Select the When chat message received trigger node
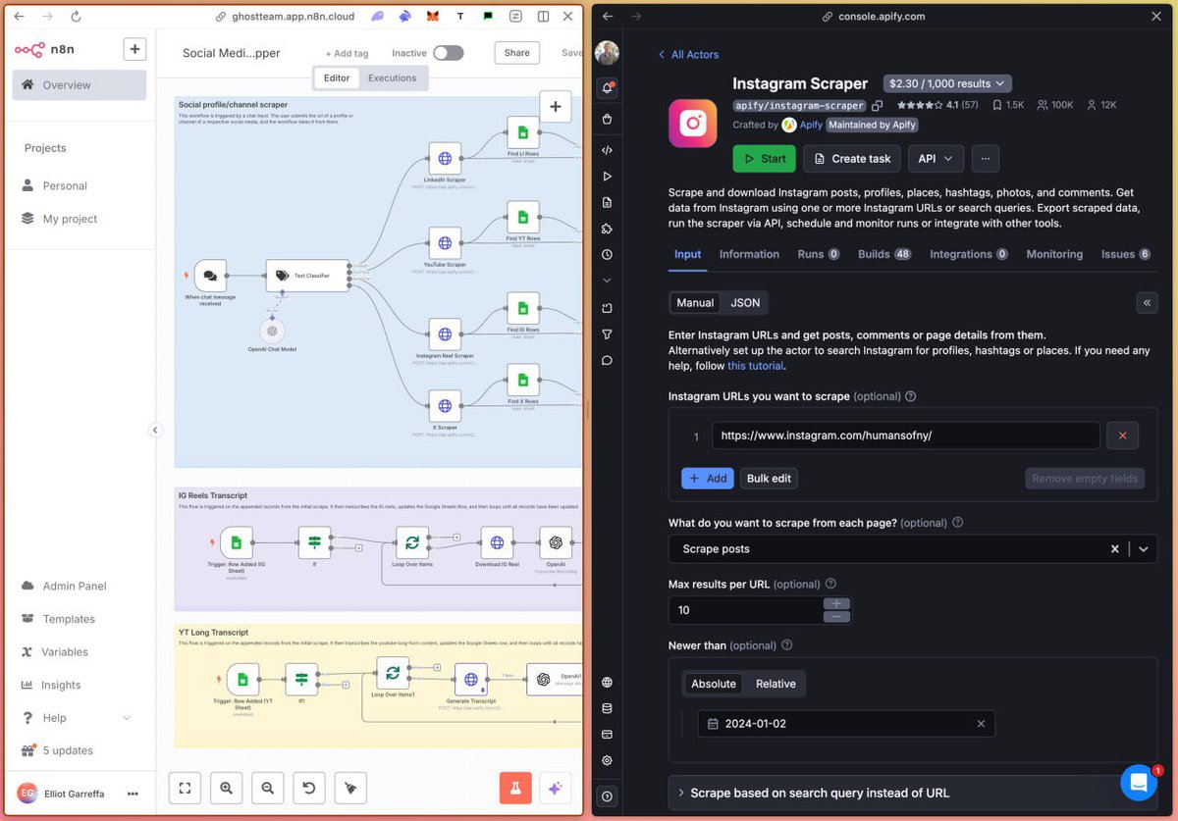 210,277
